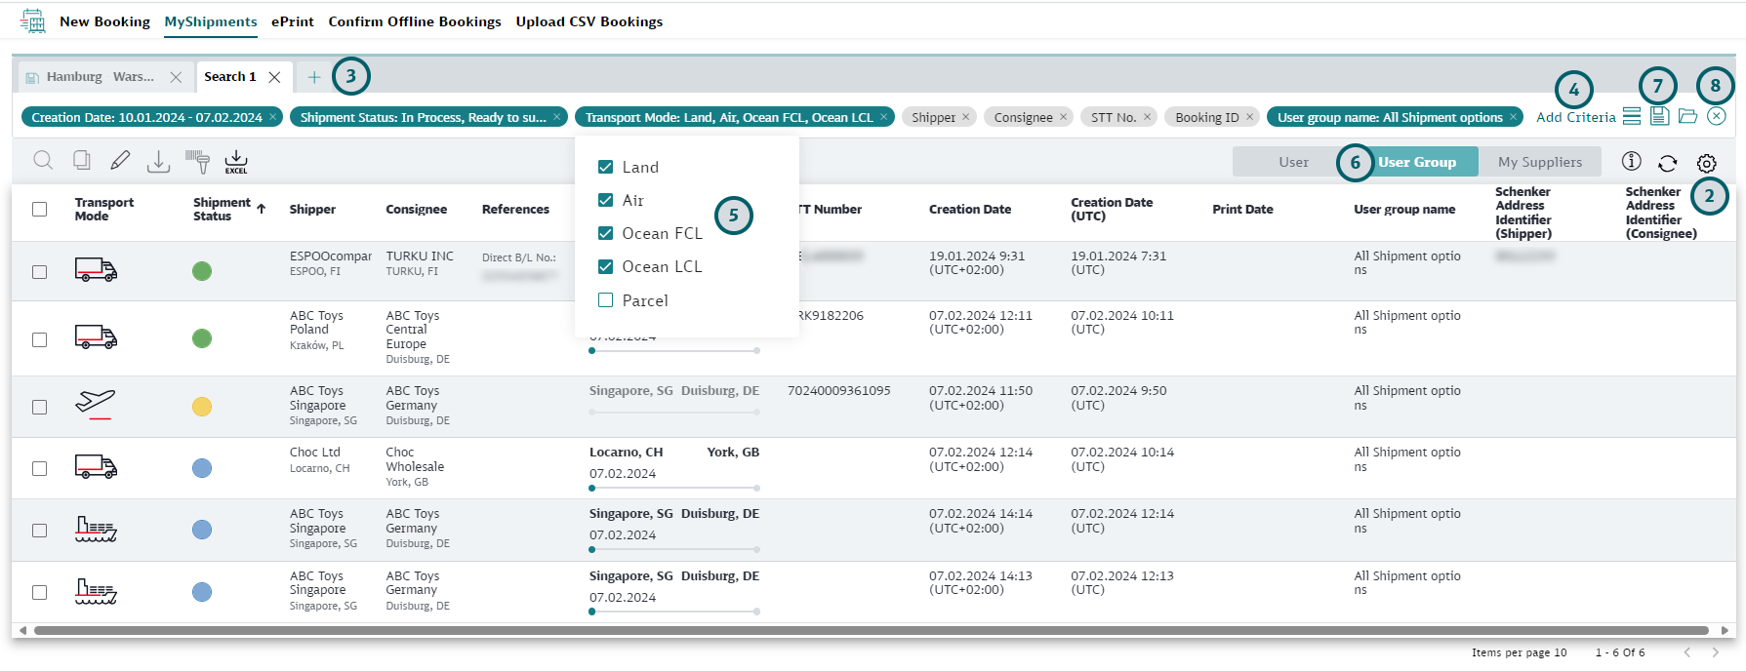Click the Excel export icon
1746x671 pixels.
click(236, 161)
